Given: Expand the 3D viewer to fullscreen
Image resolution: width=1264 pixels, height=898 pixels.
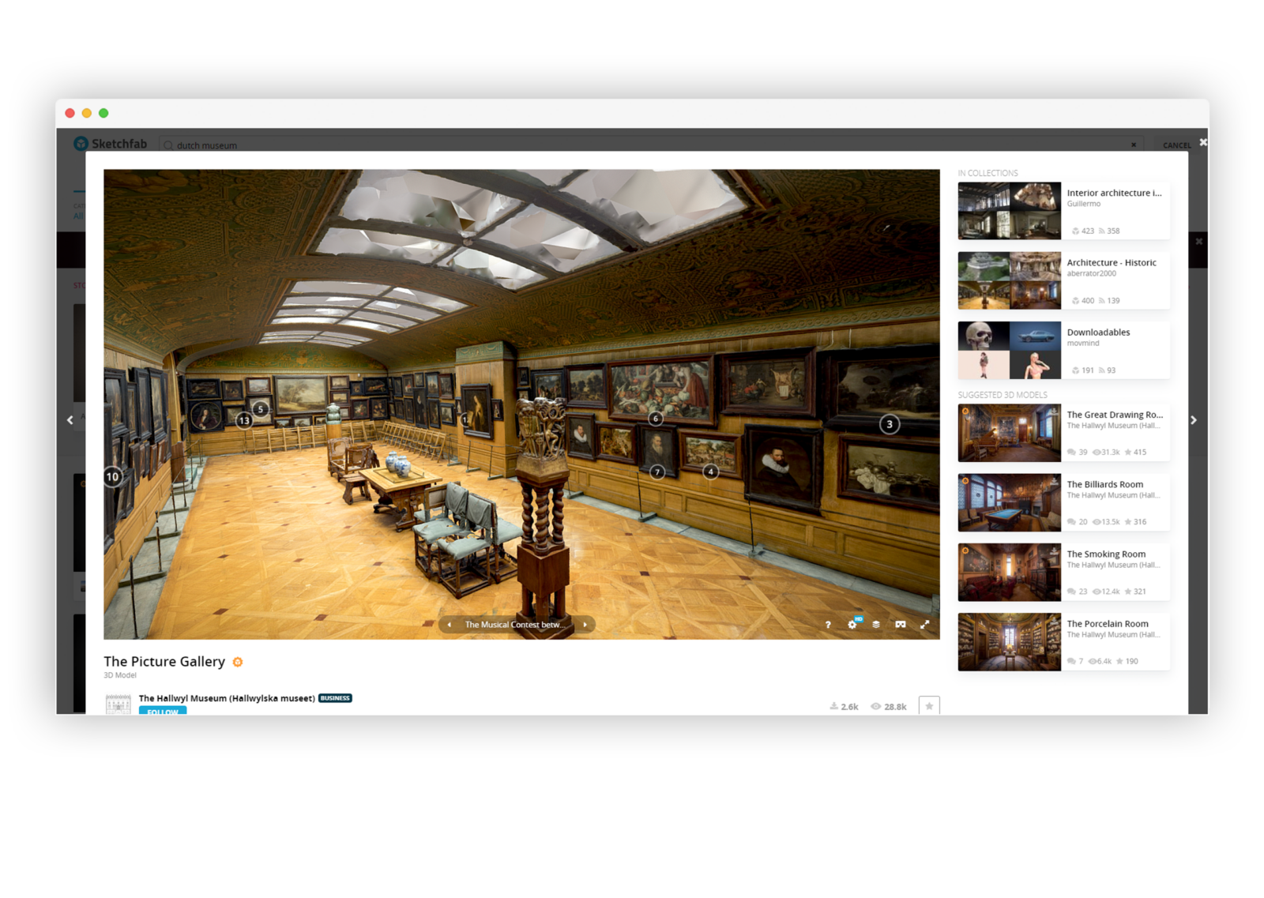Looking at the screenshot, I should (925, 624).
